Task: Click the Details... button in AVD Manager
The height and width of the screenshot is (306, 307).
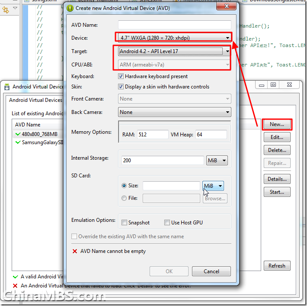Action: click(277, 179)
